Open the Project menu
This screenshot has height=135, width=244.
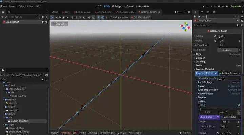tap(13, 6)
